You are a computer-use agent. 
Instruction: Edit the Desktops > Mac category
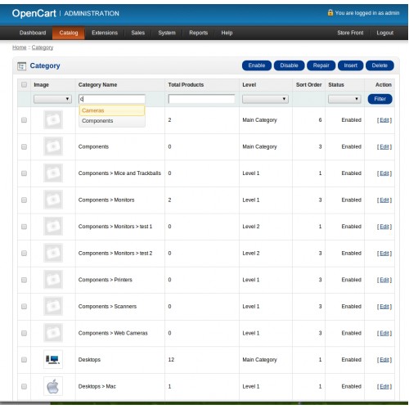(384, 386)
